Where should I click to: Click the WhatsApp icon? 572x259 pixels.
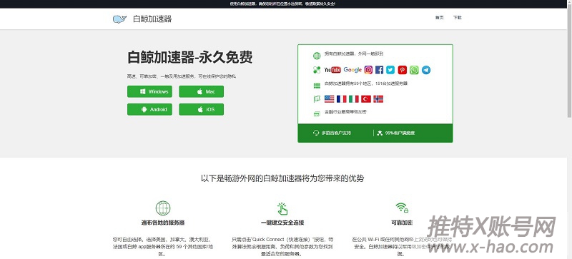pyautogui.click(x=414, y=70)
